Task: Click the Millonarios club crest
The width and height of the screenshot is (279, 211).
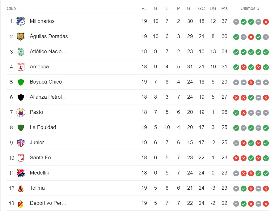Action: 21,21
